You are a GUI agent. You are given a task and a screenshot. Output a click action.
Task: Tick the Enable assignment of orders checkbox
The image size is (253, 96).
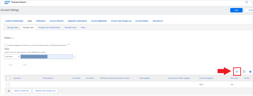[x=6, y=46]
